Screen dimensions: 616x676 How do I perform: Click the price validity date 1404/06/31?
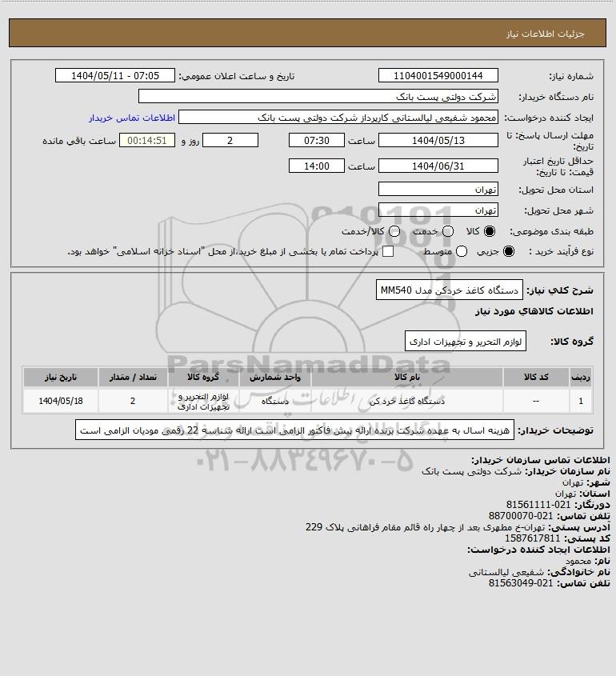point(438,166)
